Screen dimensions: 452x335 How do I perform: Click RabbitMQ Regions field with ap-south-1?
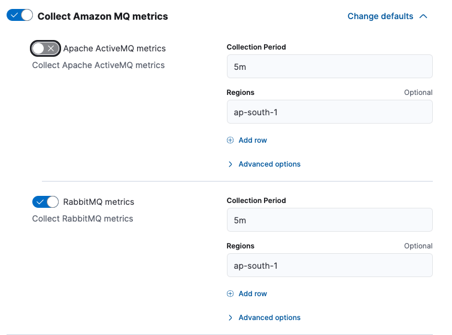(x=329, y=266)
